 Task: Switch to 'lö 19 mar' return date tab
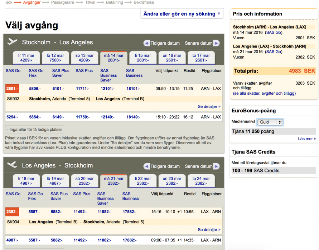[x=55, y=181]
